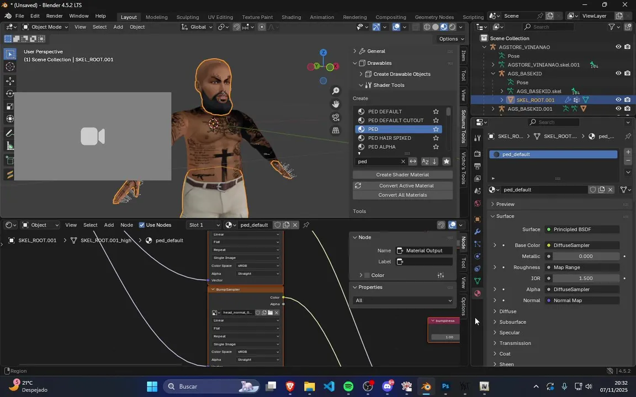This screenshot has width=636, height=397.
Task: Activate the Move tool
Action: [10, 82]
